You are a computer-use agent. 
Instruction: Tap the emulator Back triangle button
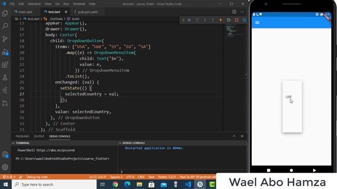(314, 170)
